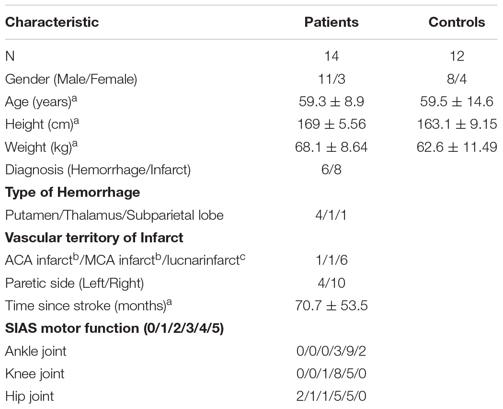Click Vascular territory of Infarct heading

[94, 238]
